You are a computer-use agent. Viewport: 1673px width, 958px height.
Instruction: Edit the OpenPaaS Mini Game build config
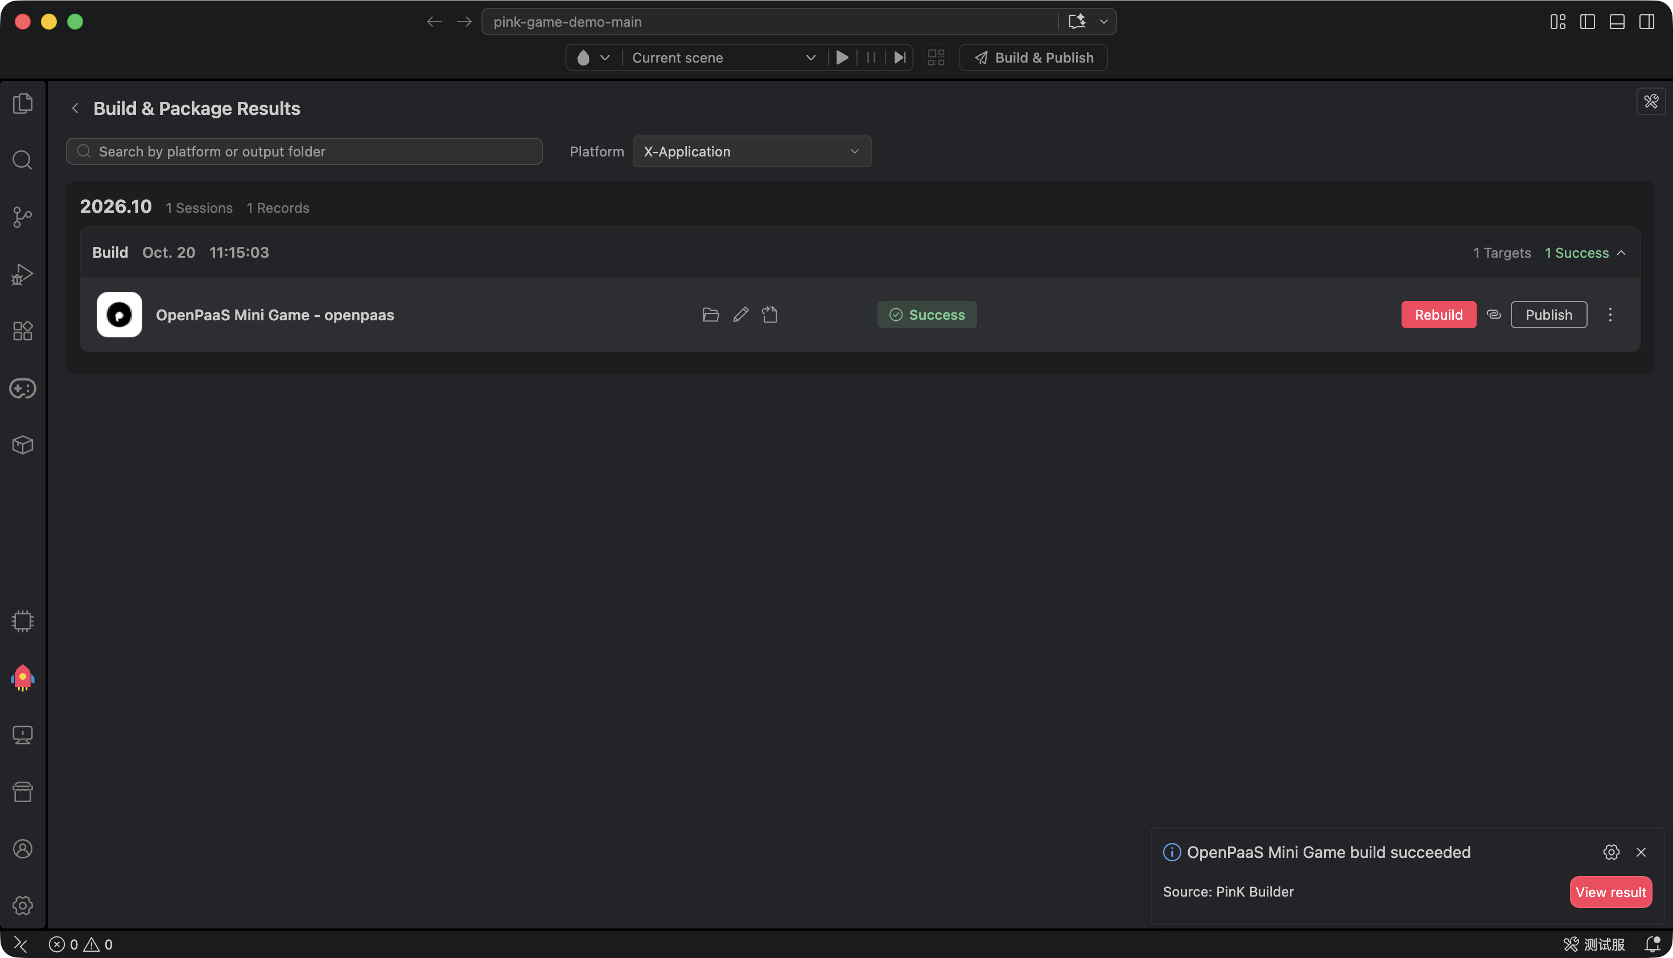pyautogui.click(x=740, y=315)
